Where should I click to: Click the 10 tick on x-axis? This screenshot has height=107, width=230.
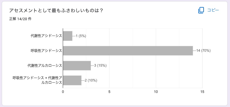pyautogui.click(x=156, y=92)
